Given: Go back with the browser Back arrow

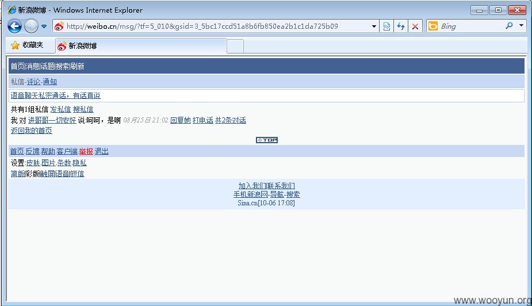Looking at the screenshot, I should click(14, 26).
